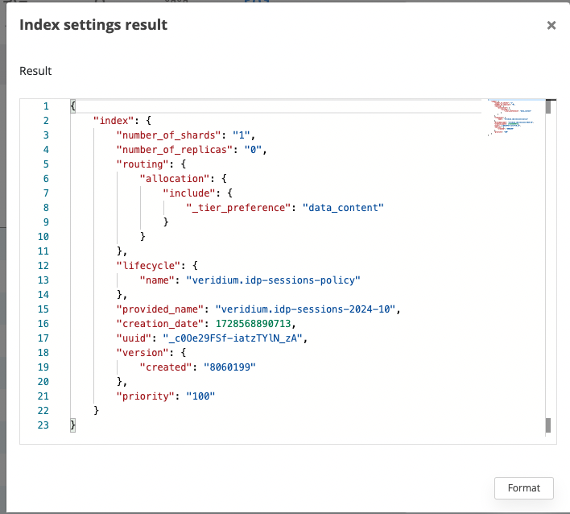Click the editor's vertical scrollbar
Screen dimensions: 570x514
click(548, 266)
